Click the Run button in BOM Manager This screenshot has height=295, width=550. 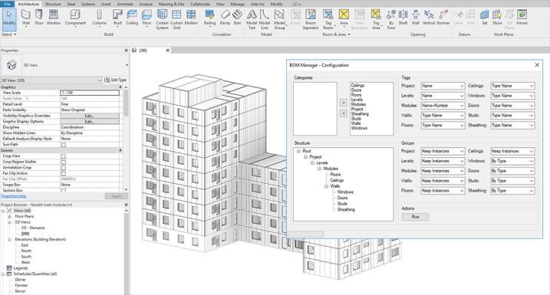coord(415,217)
